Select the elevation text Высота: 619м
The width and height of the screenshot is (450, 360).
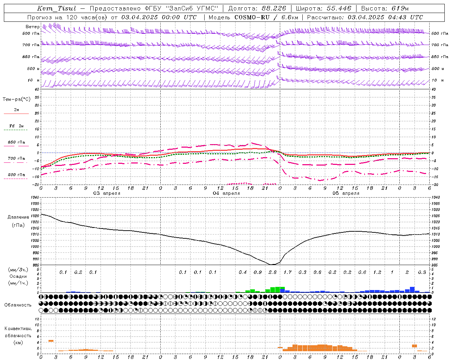click(x=385, y=8)
